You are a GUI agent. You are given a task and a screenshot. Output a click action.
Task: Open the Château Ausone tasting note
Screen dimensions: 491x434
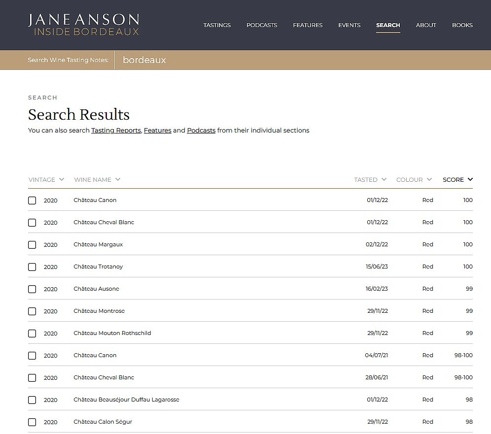(96, 289)
